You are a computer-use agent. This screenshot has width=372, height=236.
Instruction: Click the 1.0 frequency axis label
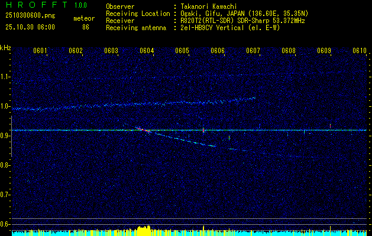[x=5, y=106]
